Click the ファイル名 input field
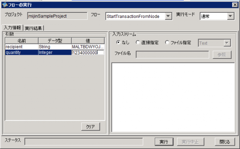 click(x=172, y=55)
